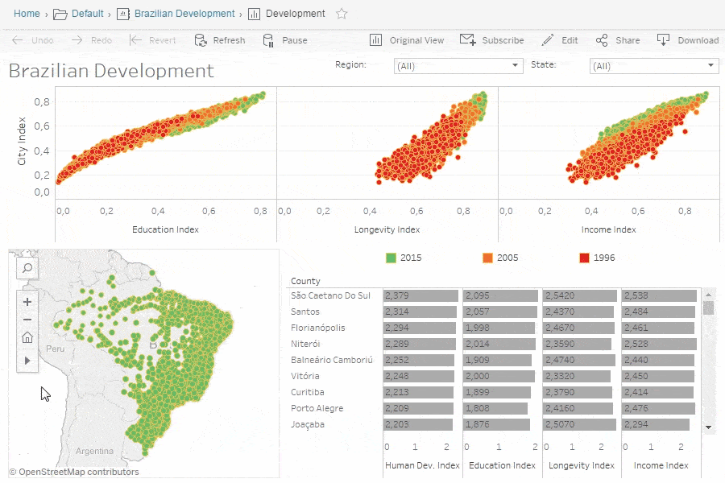Restore the Original View
The height and width of the screenshot is (483, 725).
(407, 39)
